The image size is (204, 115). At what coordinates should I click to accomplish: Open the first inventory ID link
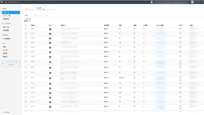32,29
